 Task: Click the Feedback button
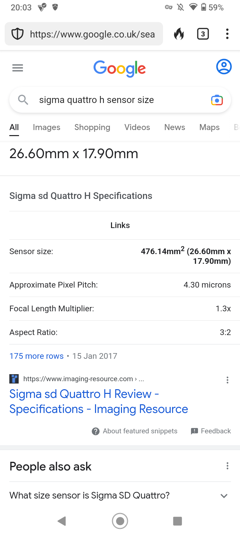click(x=211, y=431)
